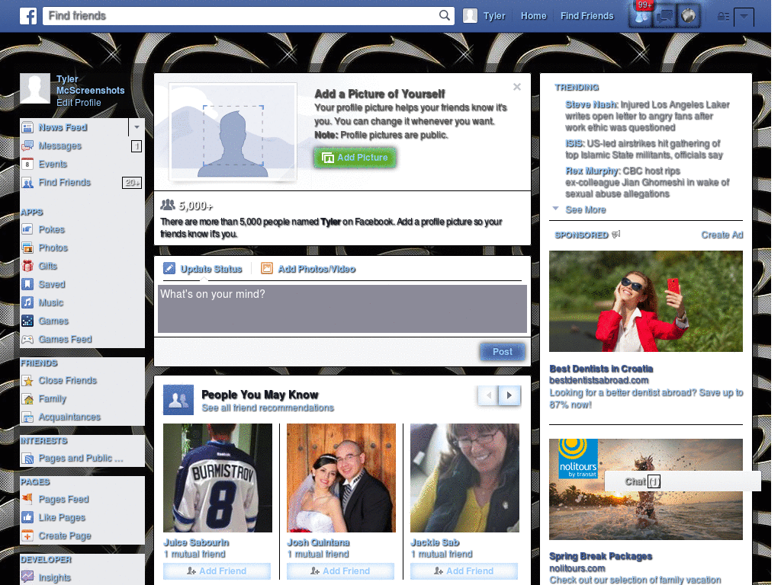The height and width of the screenshot is (585, 781).
Task: Open Pages and Public interests item
Action: coord(81,458)
